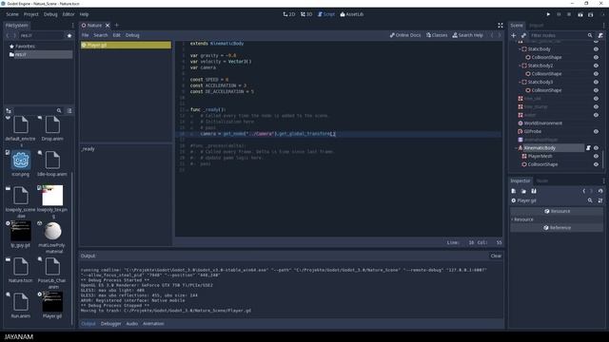Toggle visibility of StaticBody2 node
Viewport: 609px width, 342px height.
point(596,66)
